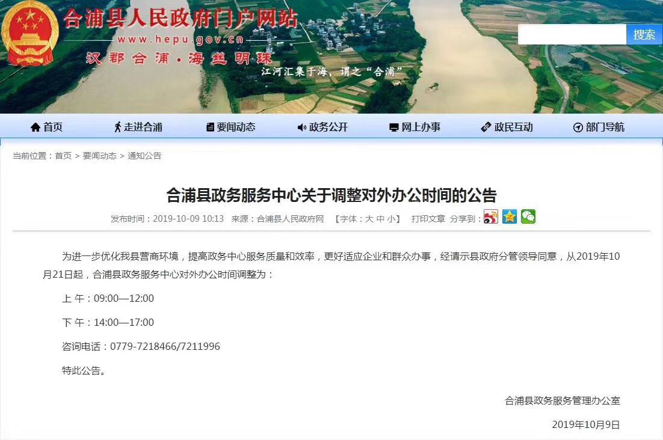Open 要闻动态 breadcrumb link
Image resolution: width=663 pixels, height=440 pixels.
tap(100, 156)
